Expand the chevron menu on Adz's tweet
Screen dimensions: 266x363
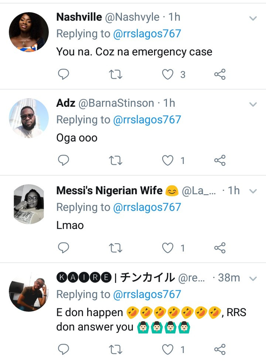[253, 105]
